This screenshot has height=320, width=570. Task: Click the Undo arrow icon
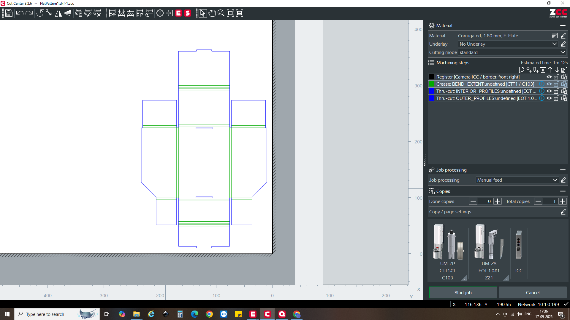(20, 13)
